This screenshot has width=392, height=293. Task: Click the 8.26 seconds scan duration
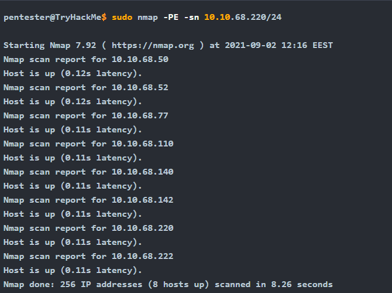302,284
